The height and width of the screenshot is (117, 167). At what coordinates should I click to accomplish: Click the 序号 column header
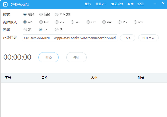tap(8, 78)
